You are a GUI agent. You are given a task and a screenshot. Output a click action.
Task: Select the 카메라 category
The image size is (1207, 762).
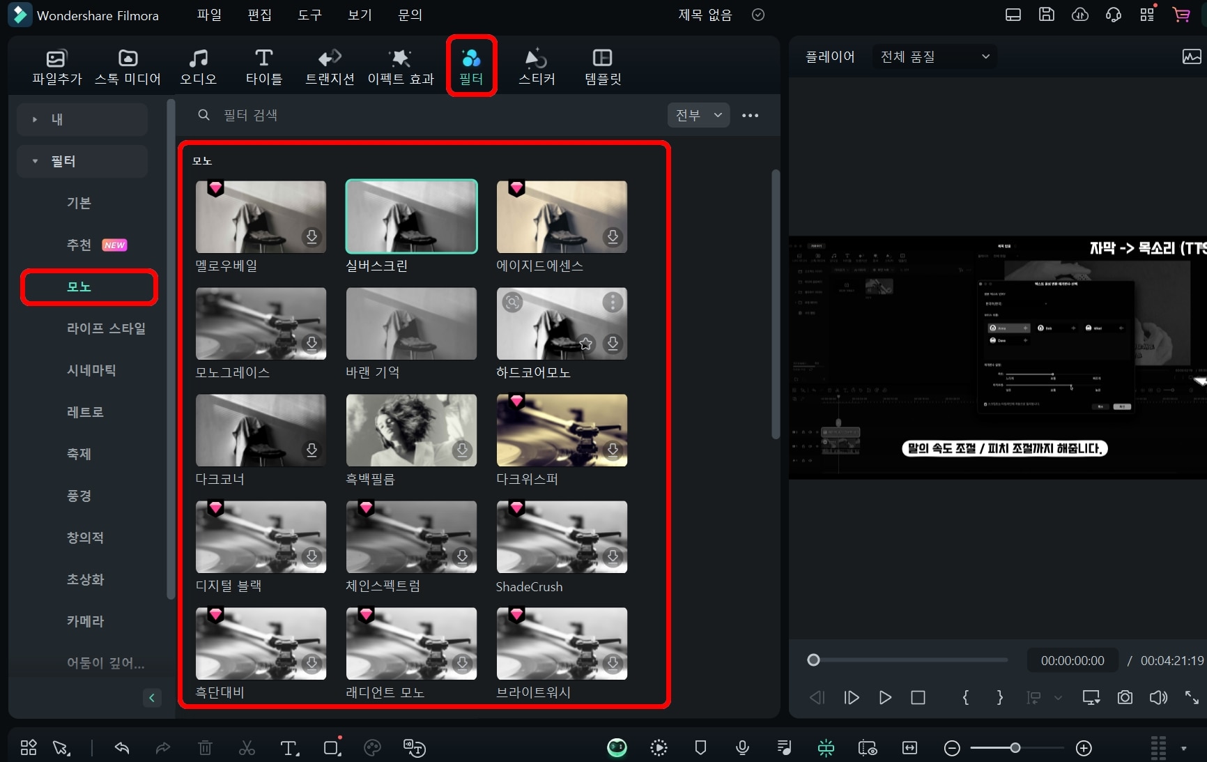coord(85,621)
